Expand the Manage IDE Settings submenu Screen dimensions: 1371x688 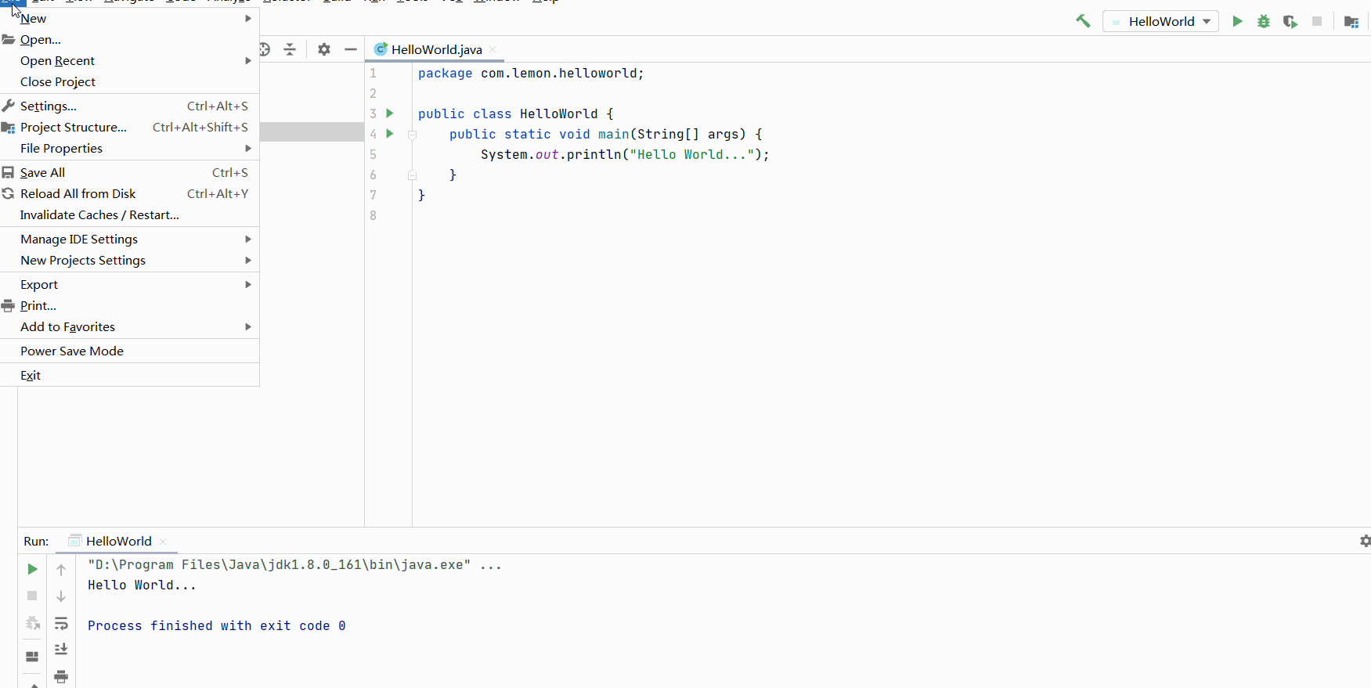pos(130,240)
